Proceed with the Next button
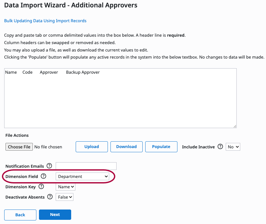266x224 pixels. click(x=55, y=215)
